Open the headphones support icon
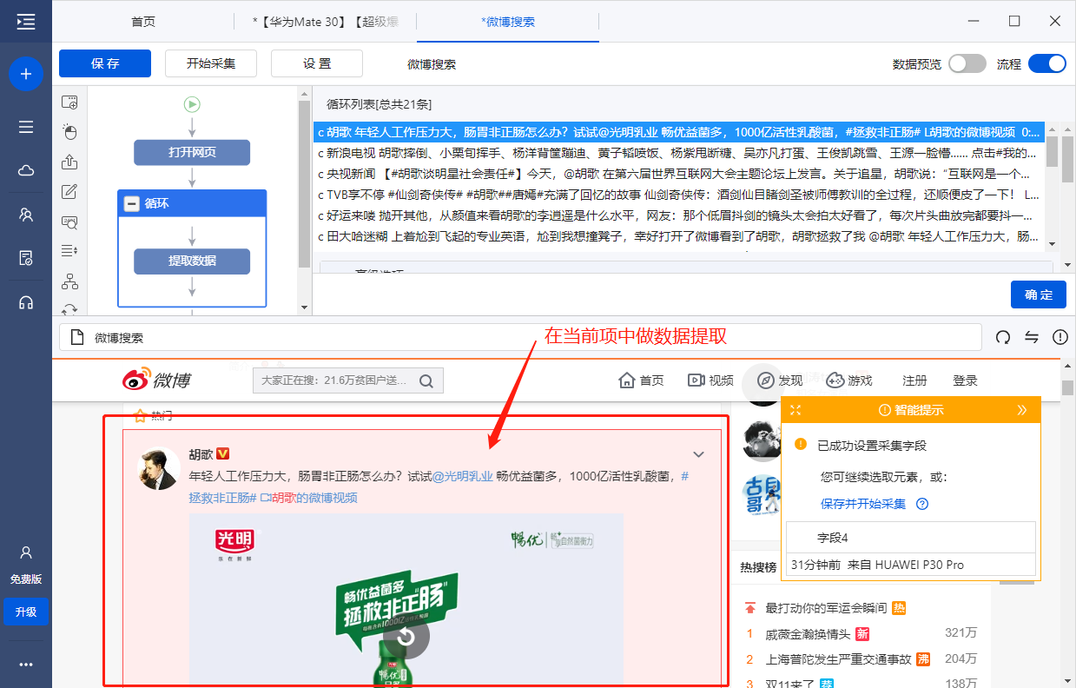The height and width of the screenshot is (688, 1076). coord(26,302)
